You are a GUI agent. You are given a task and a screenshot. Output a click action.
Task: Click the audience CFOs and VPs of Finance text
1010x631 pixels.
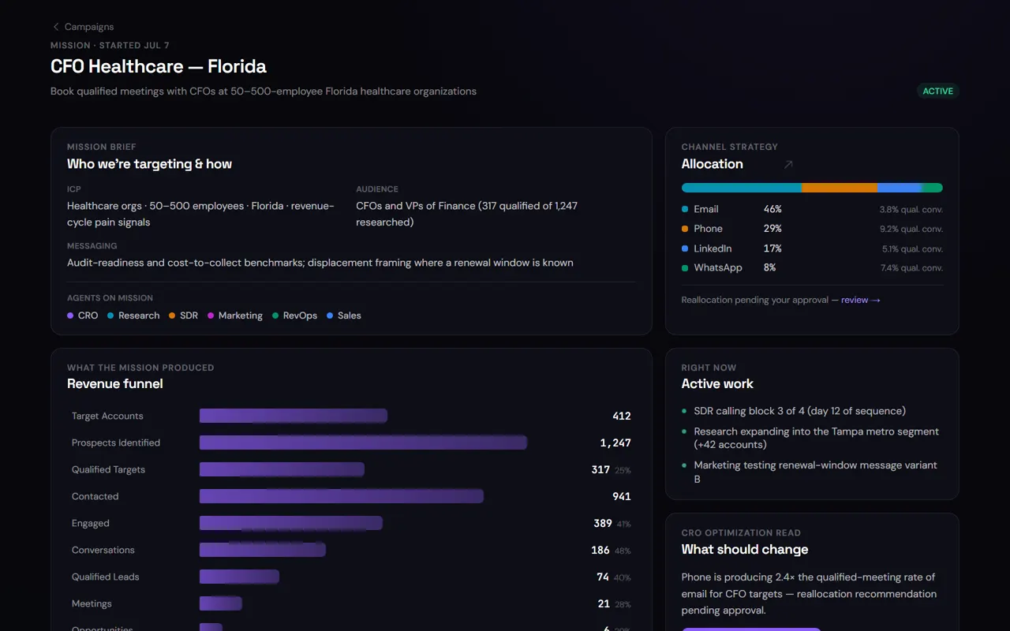[467, 214]
